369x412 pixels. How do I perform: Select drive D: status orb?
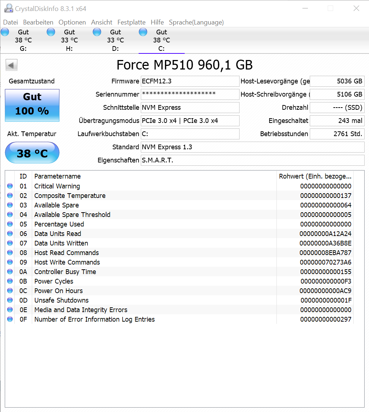coord(97,32)
